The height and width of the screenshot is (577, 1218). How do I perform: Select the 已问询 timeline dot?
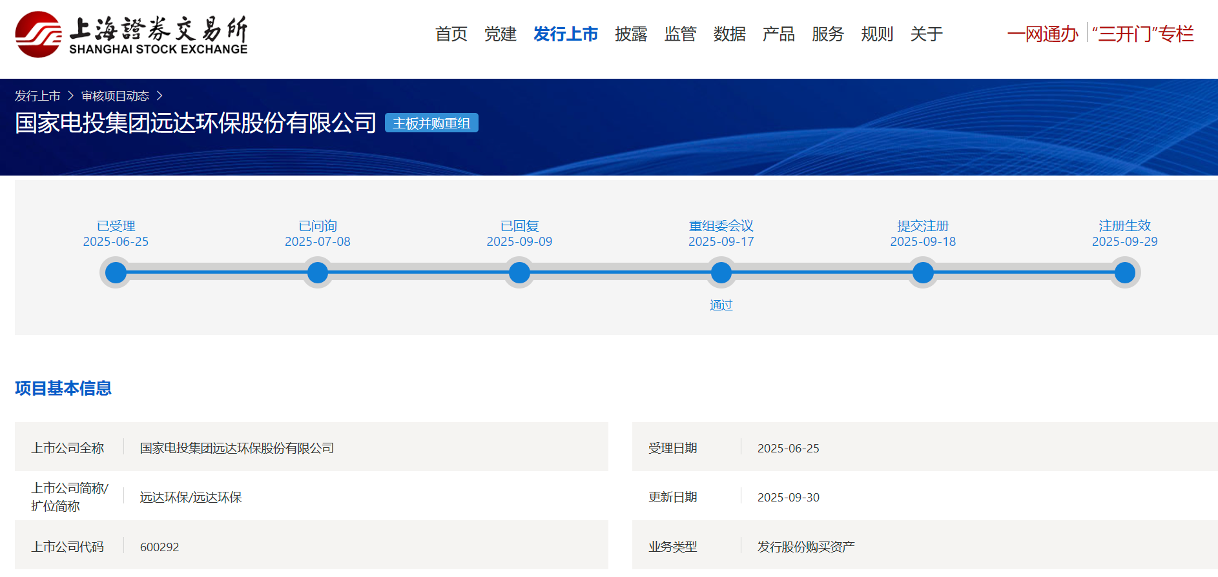[318, 272]
